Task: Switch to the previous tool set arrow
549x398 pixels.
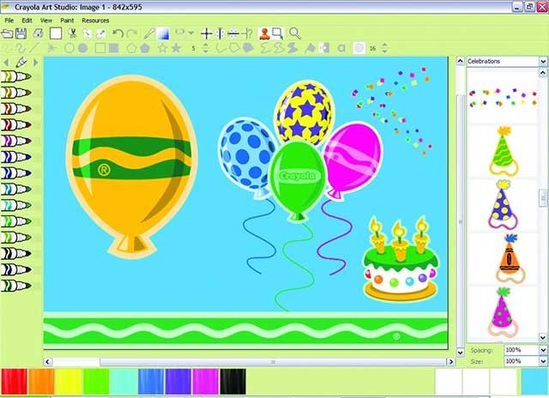Action: pyautogui.click(x=6, y=63)
